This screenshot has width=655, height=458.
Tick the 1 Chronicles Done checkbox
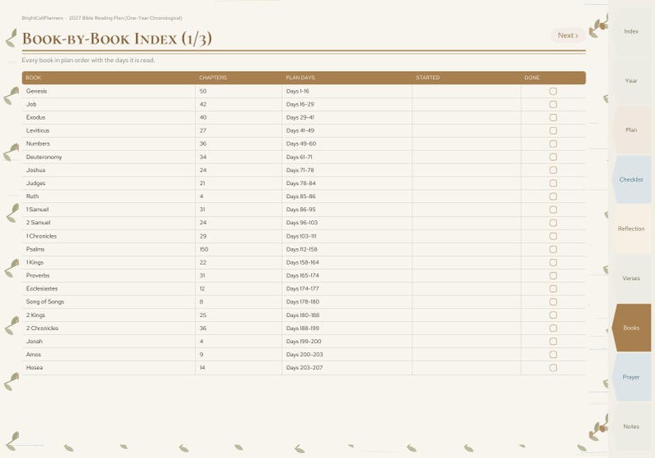click(x=553, y=236)
